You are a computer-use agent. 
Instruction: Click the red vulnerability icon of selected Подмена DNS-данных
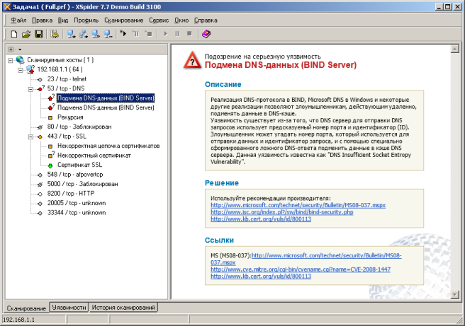coord(51,98)
